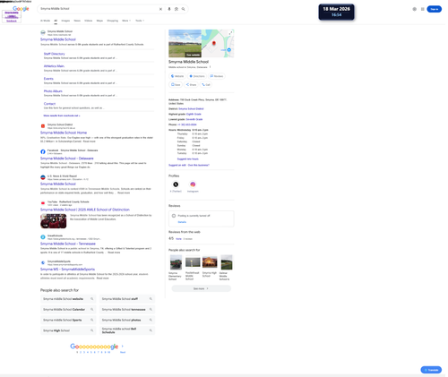Click the red location pin on the map

click(214, 44)
